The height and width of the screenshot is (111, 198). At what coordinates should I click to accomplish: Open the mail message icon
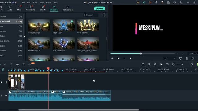174,2
